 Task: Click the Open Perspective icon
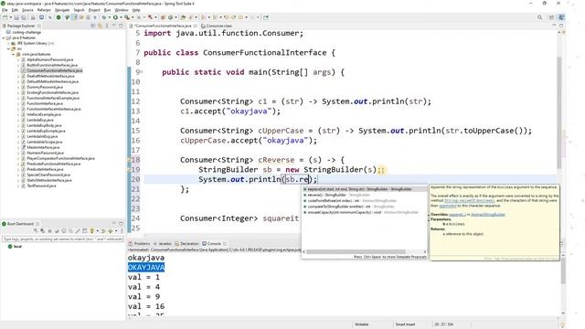point(551,17)
